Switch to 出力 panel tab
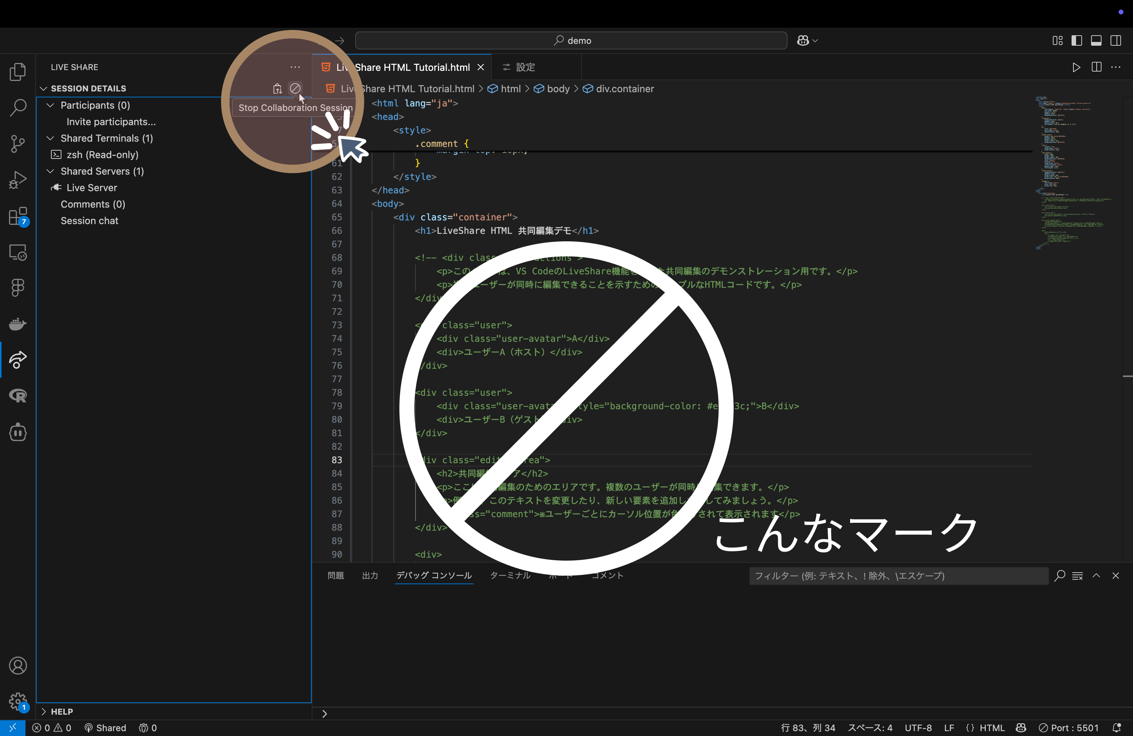Viewport: 1133px width, 736px height. 370,576
